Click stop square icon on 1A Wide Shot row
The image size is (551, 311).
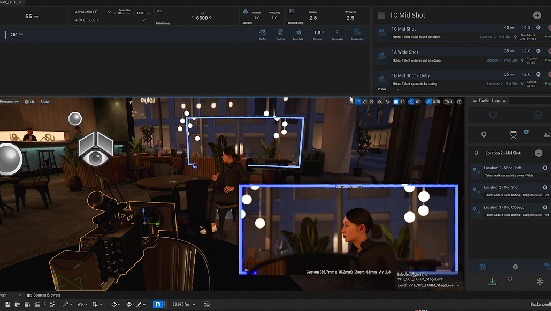(538, 51)
